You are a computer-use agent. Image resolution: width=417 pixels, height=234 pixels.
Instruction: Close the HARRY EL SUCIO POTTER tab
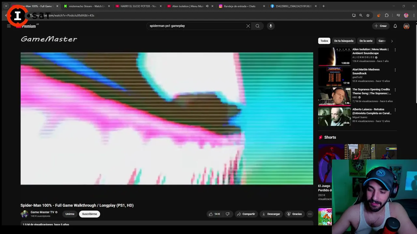[x=161, y=6]
